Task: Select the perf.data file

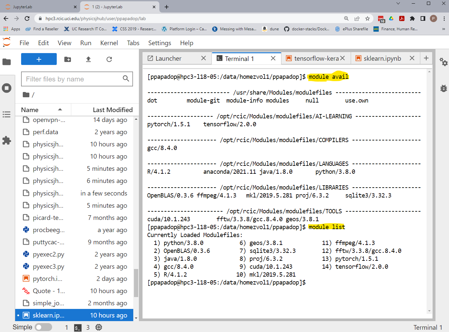Action: (74, 132)
